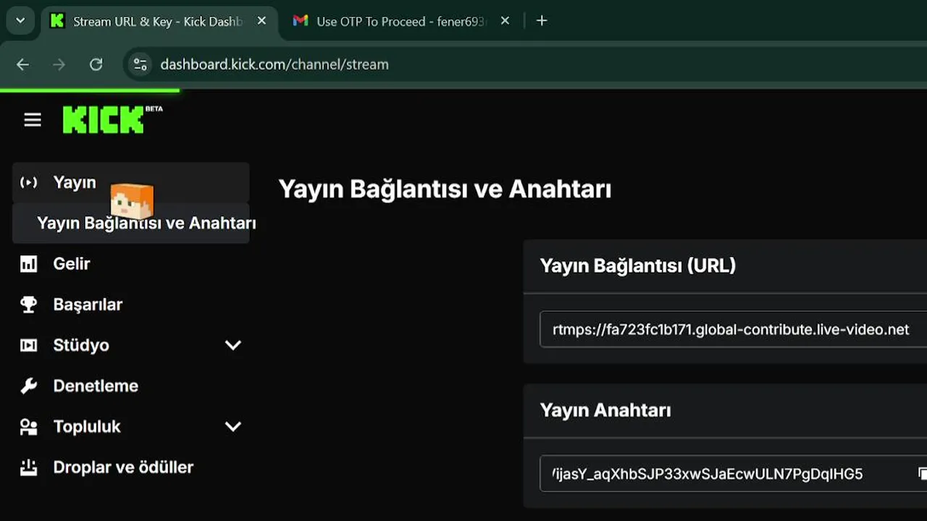Click the Topluluk people icon
Image resolution: width=927 pixels, height=521 pixels.
pos(29,427)
